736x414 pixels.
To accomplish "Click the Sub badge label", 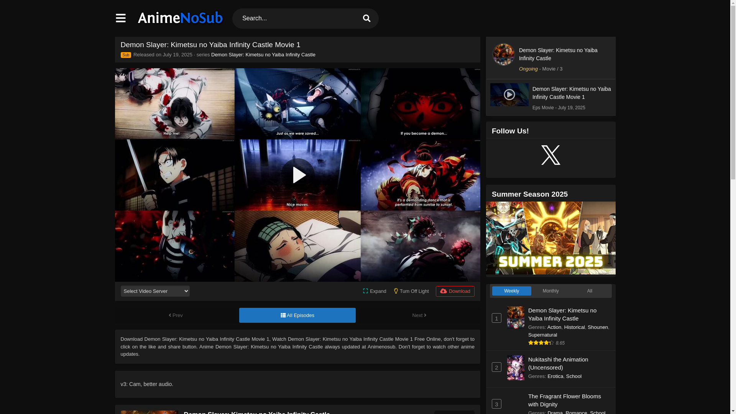I will click(x=126, y=55).
